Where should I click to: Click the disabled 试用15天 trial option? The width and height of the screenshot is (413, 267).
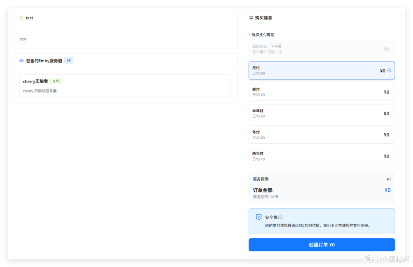click(322, 49)
